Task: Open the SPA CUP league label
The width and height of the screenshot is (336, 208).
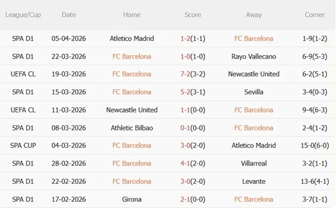Action: click(23, 146)
